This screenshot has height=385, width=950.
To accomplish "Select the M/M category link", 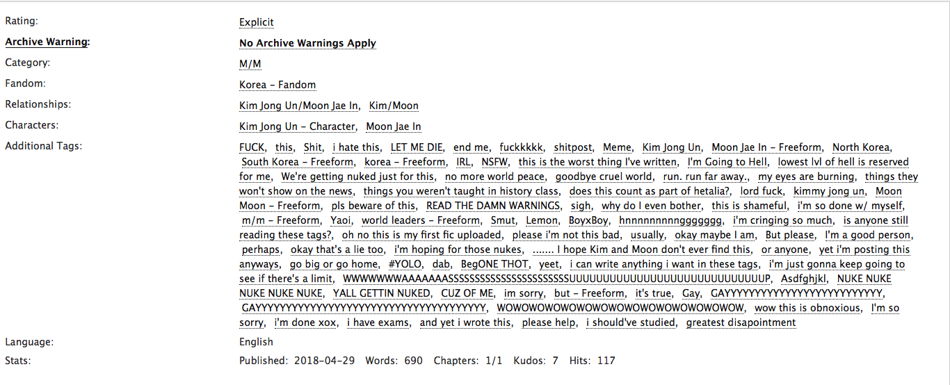I will 250,64.
